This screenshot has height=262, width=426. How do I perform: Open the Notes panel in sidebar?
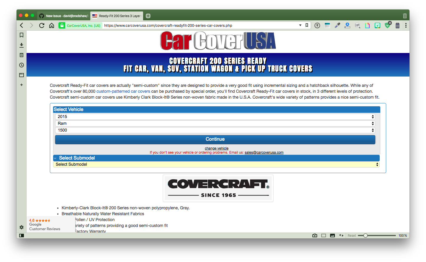22,55
